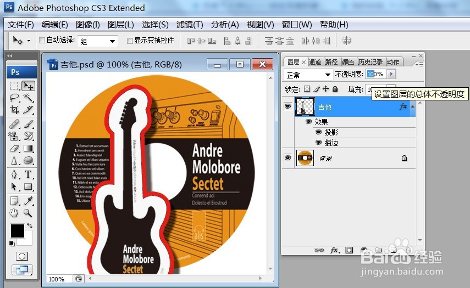Click the 100% zoom level field
Image resolution: width=470 pixels, height=288 pixels.
point(59,279)
